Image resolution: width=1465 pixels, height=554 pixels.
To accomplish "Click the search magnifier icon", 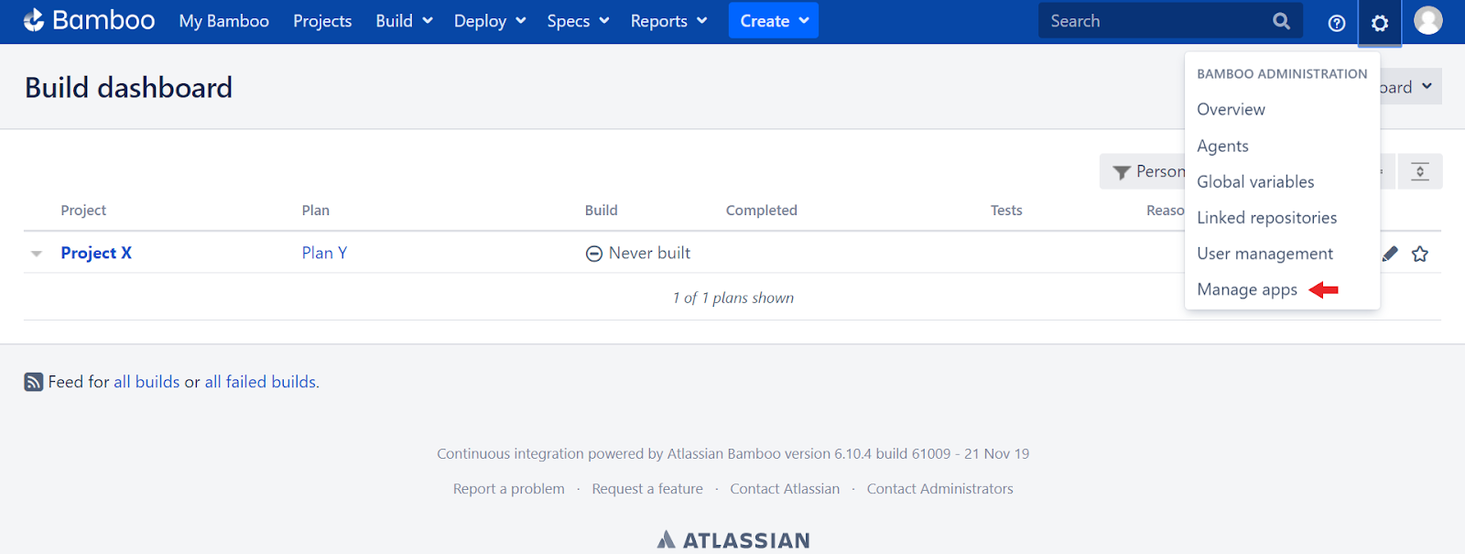I will coord(1282,20).
